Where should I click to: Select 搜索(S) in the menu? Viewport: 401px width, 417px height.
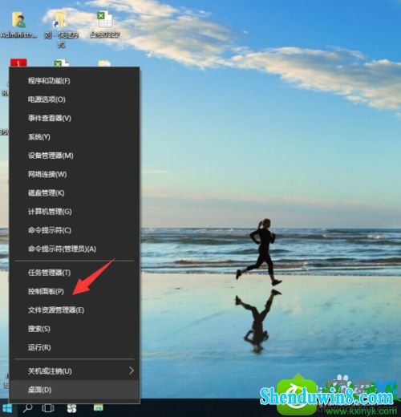point(75,329)
